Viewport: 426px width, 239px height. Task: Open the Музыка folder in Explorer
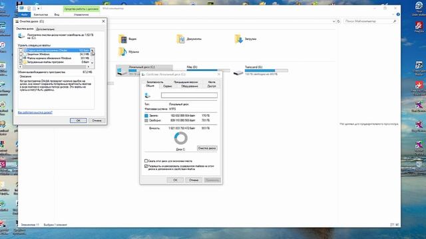click(122, 52)
